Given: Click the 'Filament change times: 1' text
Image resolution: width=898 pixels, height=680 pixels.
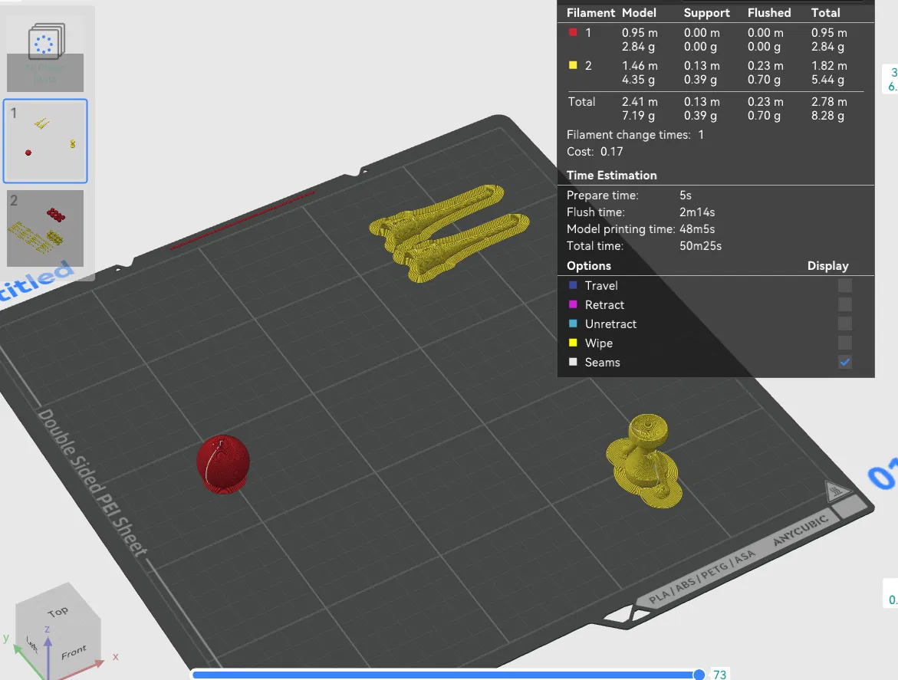Looking at the screenshot, I should tap(635, 134).
